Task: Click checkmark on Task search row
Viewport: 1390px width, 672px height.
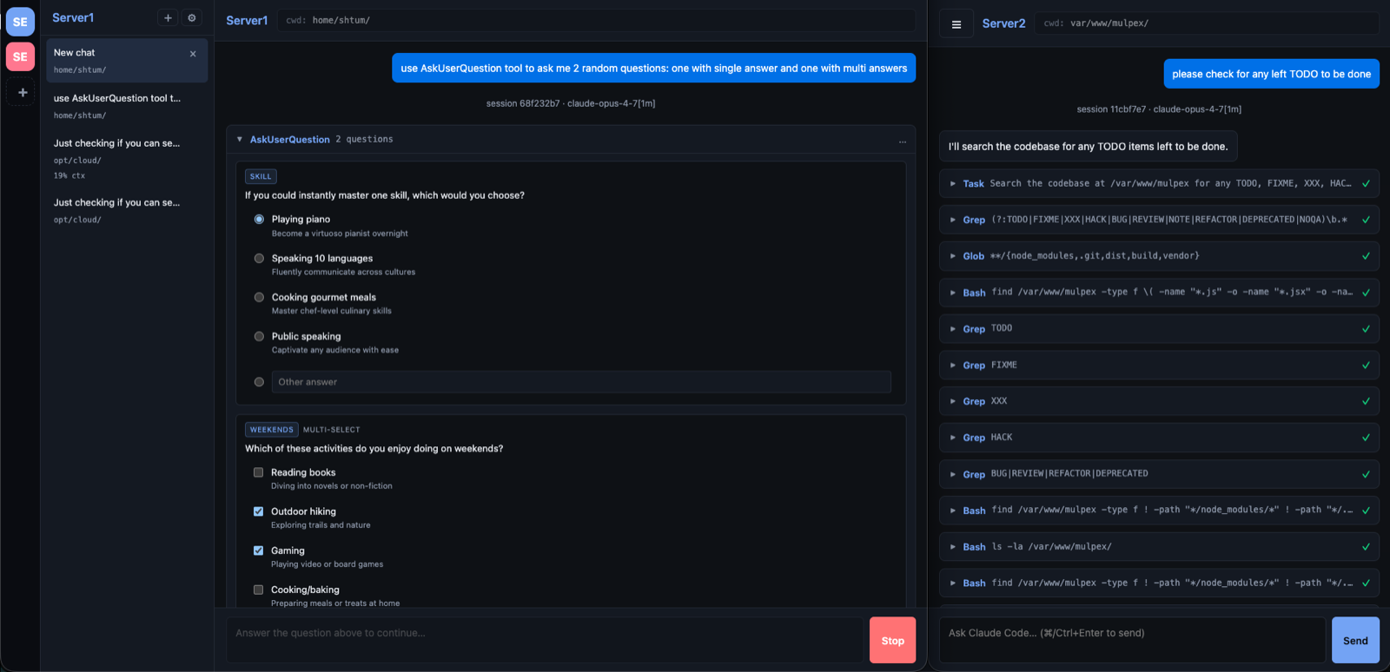Action: pos(1366,183)
